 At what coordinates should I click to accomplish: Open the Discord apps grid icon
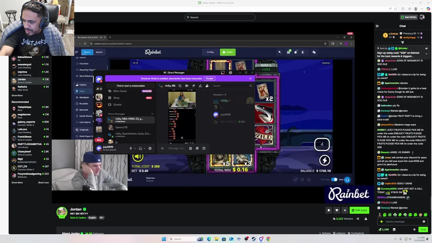tap(204, 148)
